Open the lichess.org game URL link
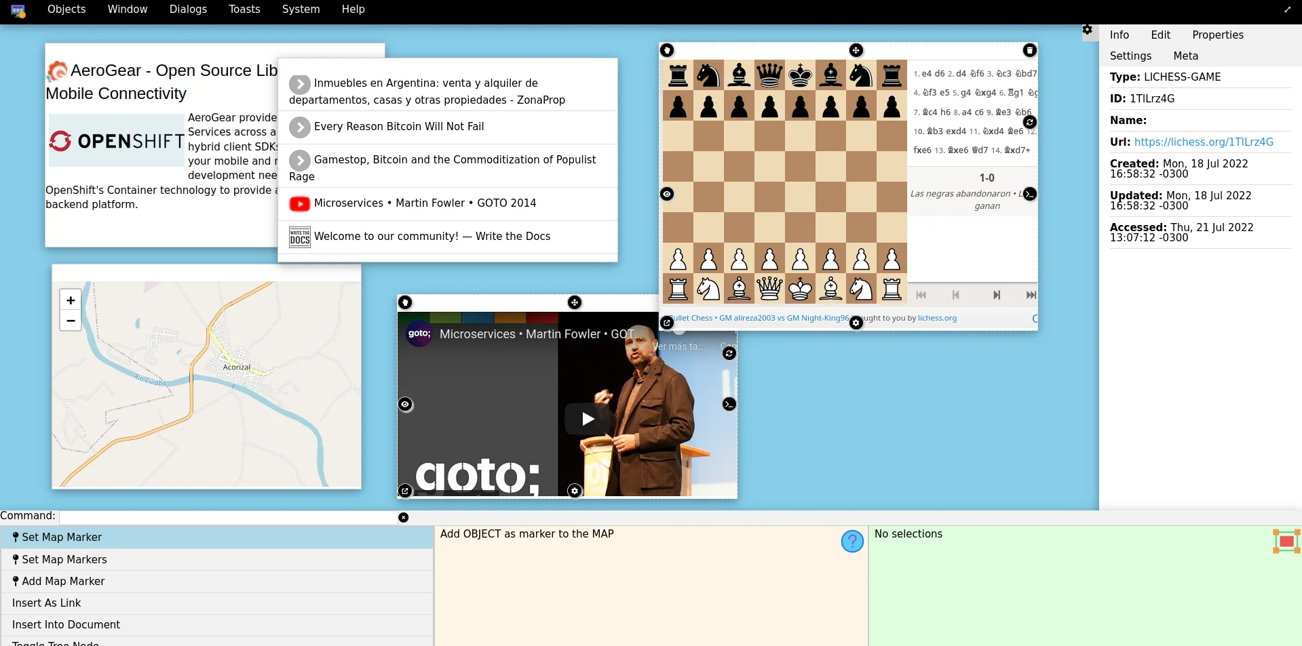1302x646 pixels. point(1203,142)
